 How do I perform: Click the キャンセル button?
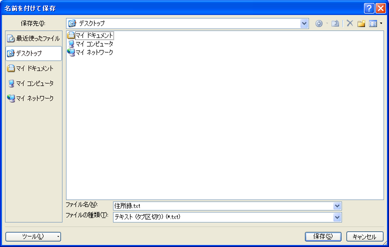click(x=364, y=236)
